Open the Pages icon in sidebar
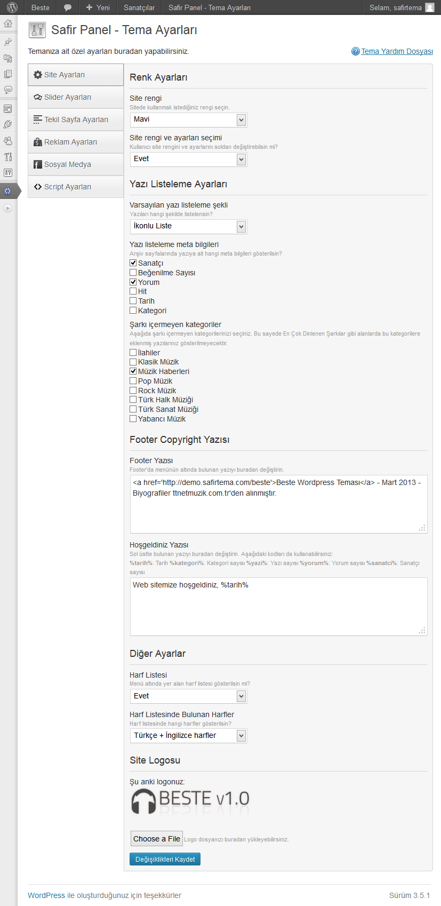Viewport: 441px width, 906px height. click(x=8, y=74)
